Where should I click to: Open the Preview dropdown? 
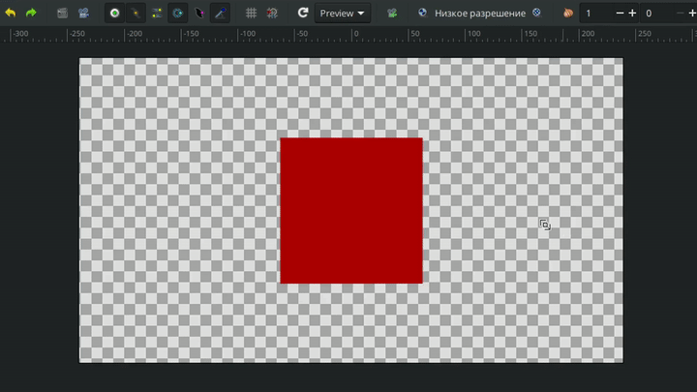point(343,14)
